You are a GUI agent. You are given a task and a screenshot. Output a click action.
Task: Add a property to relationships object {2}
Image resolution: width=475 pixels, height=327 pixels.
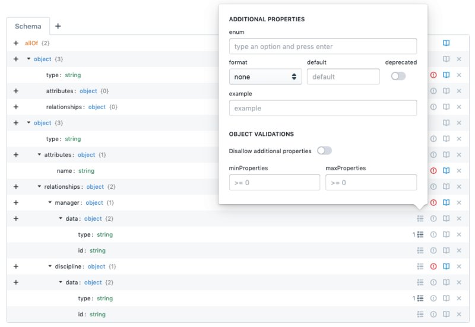pyautogui.click(x=16, y=187)
